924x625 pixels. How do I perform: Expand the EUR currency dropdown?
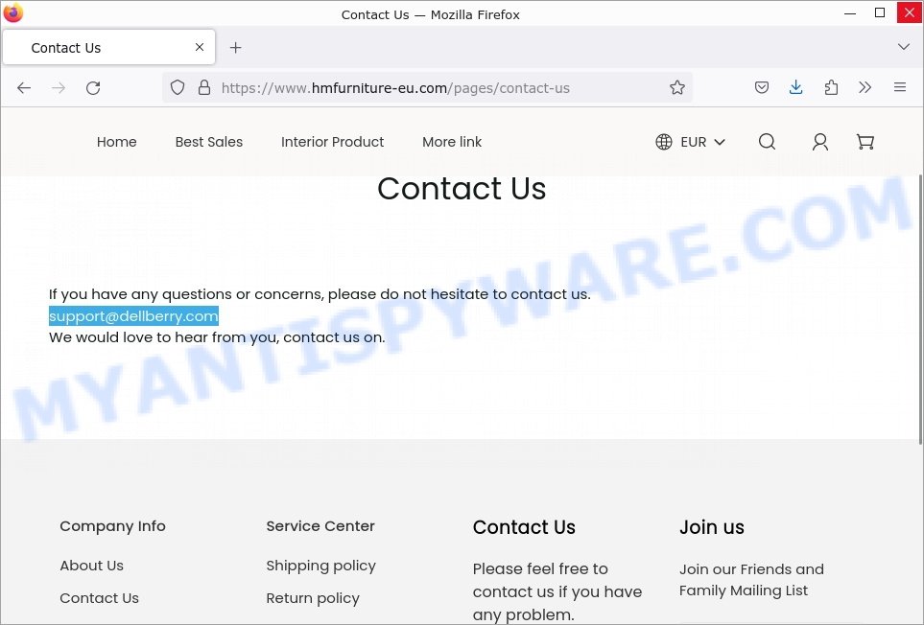click(690, 142)
